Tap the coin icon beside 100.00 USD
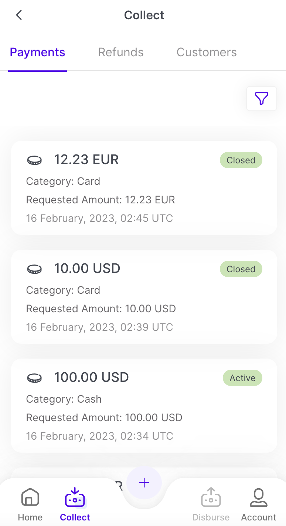 click(x=35, y=378)
